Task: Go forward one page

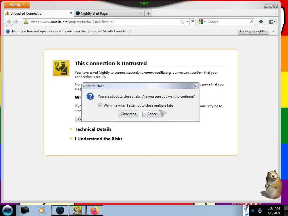Action: pos(16,22)
